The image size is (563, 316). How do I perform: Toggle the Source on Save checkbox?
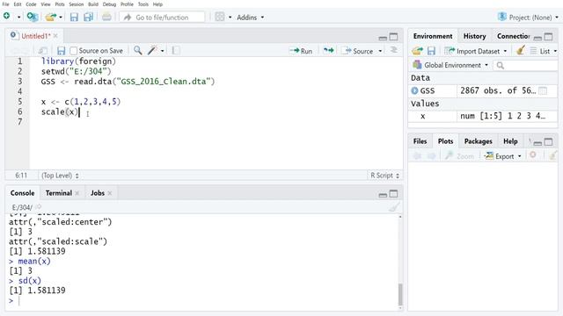click(x=74, y=51)
